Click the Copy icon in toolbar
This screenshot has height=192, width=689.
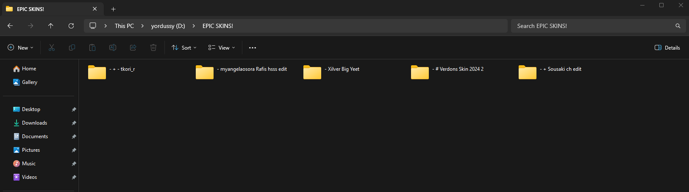pyautogui.click(x=72, y=48)
